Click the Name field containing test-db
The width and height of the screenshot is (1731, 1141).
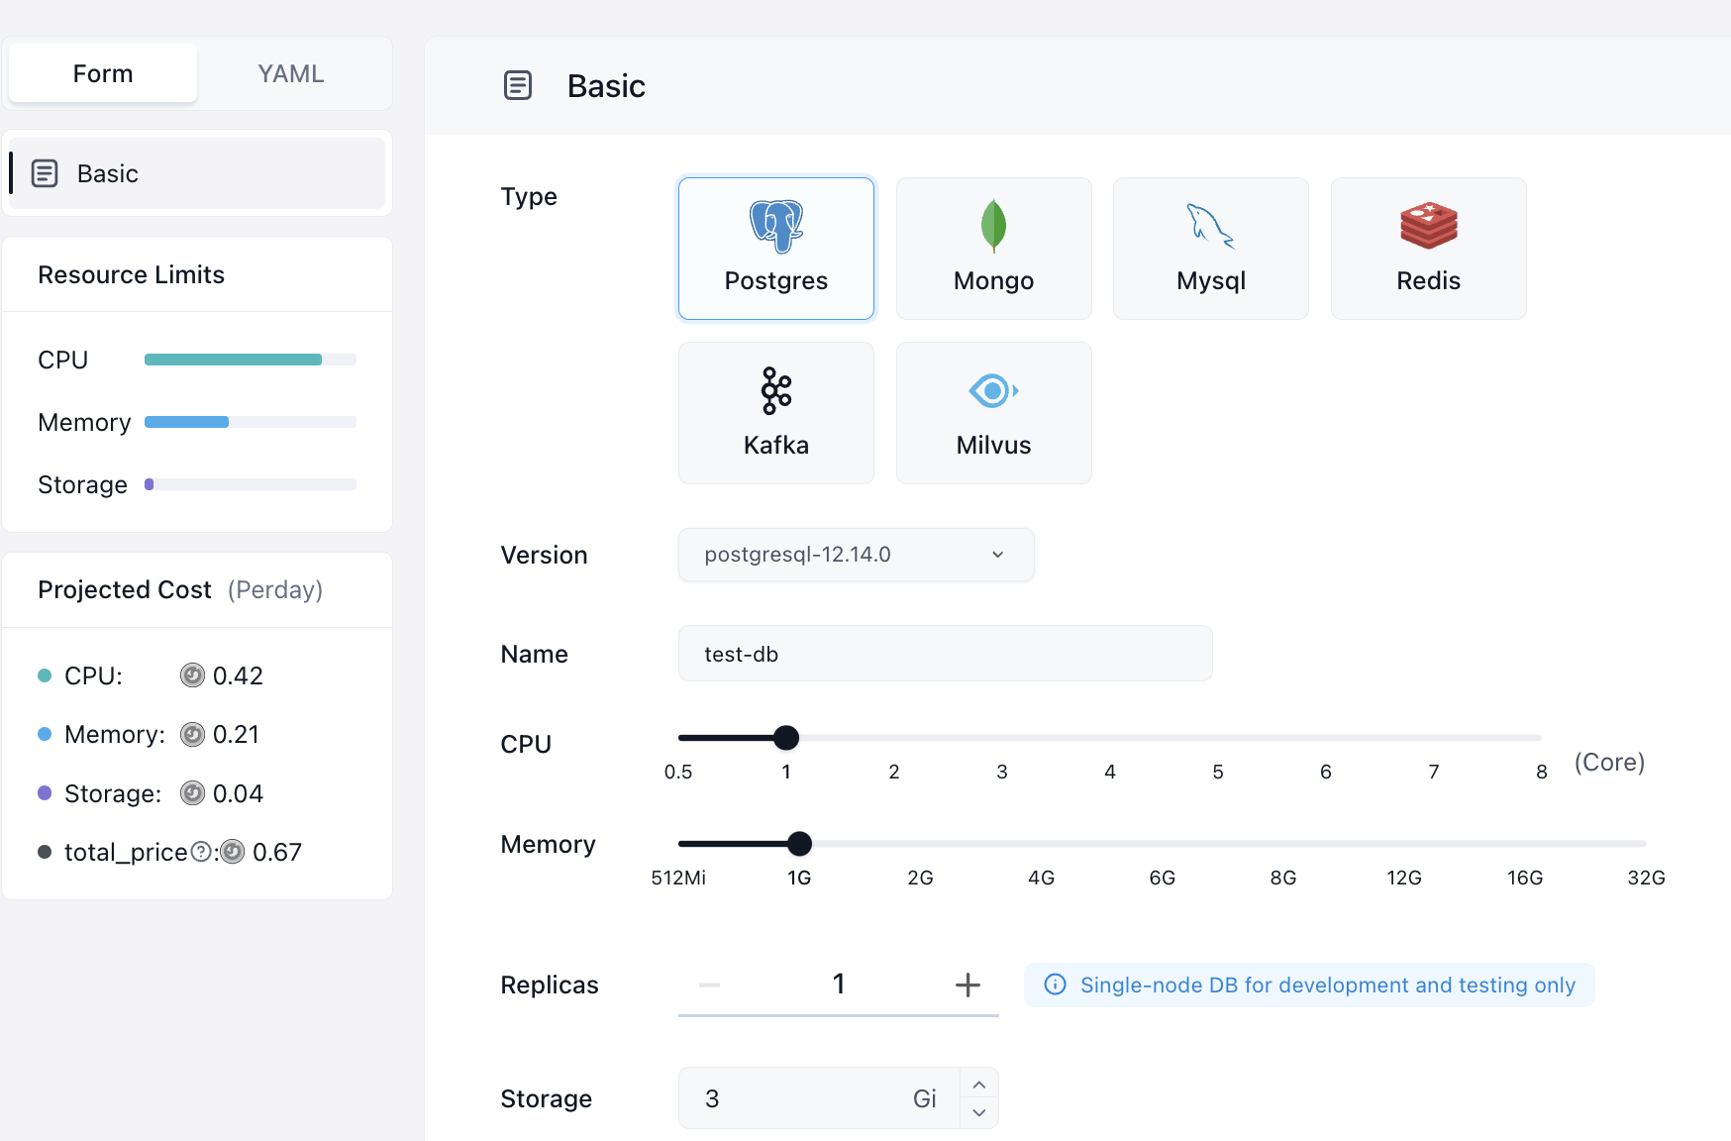945,654
